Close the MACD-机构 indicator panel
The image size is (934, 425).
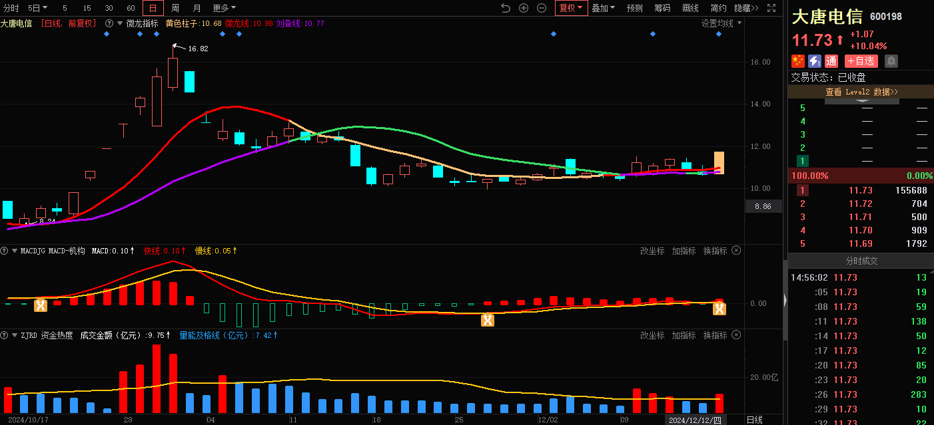(x=736, y=251)
